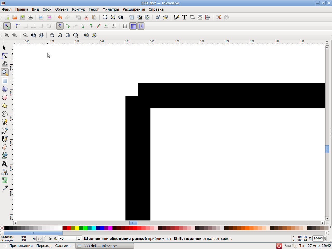
Task: Click the red power button in the panel
Action: (279, 246)
